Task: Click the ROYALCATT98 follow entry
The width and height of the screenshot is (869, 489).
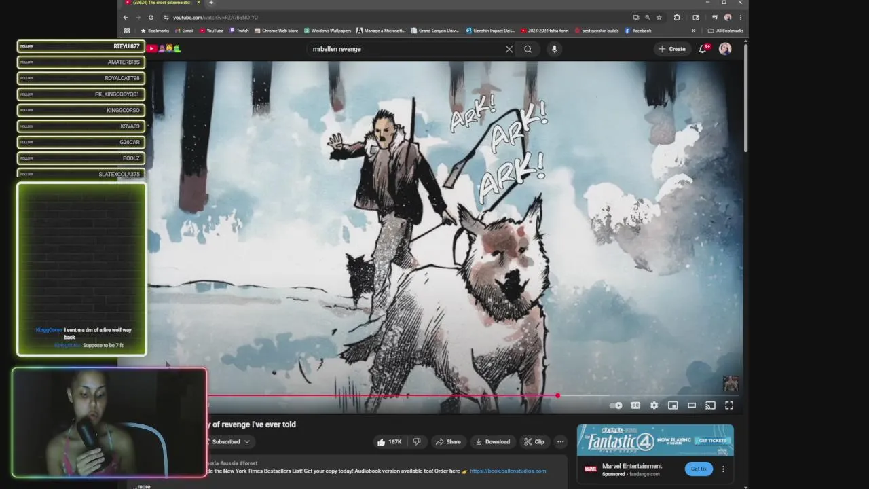Action: click(81, 78)
